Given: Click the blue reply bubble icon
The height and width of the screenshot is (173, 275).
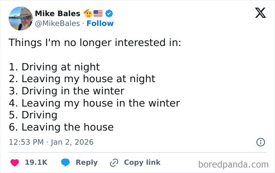Looking at the screenshot, I should (x=66, y=162).
